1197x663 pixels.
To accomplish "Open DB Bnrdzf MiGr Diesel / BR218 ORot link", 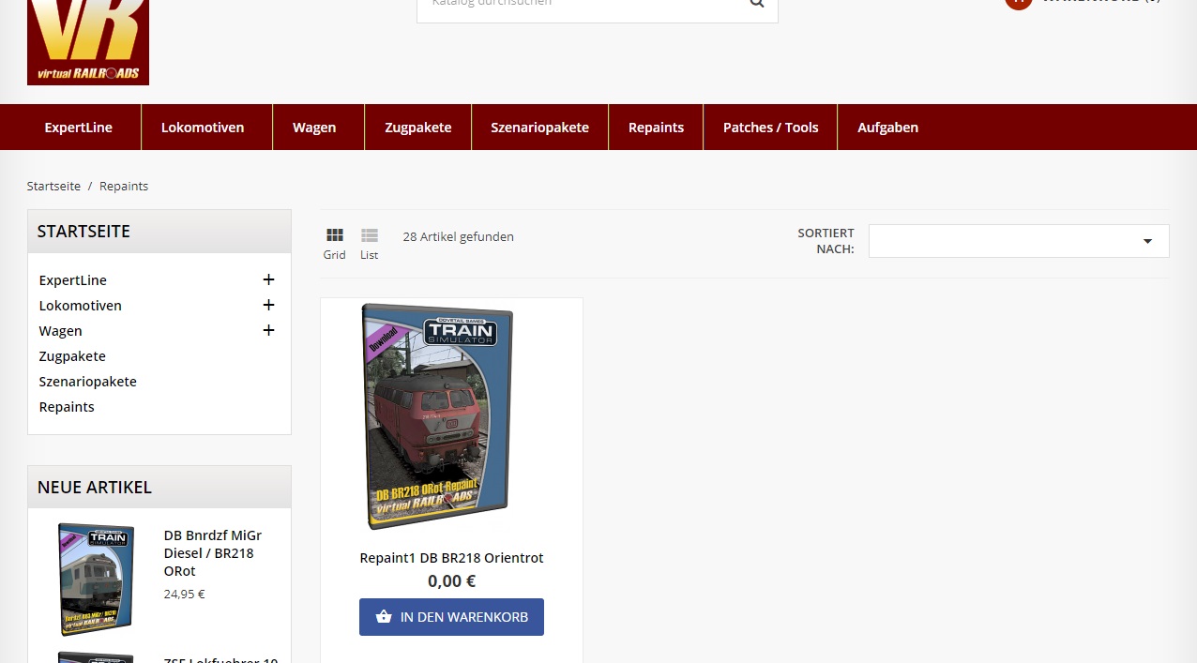I will (x=213, y=553).
